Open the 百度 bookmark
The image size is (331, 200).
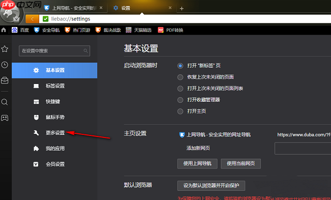[x=20, y=30]
